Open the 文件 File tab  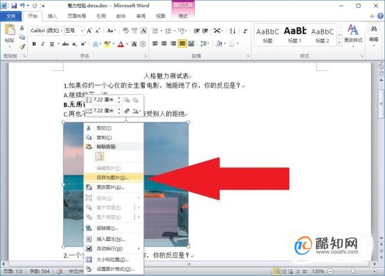click(11, 16)
